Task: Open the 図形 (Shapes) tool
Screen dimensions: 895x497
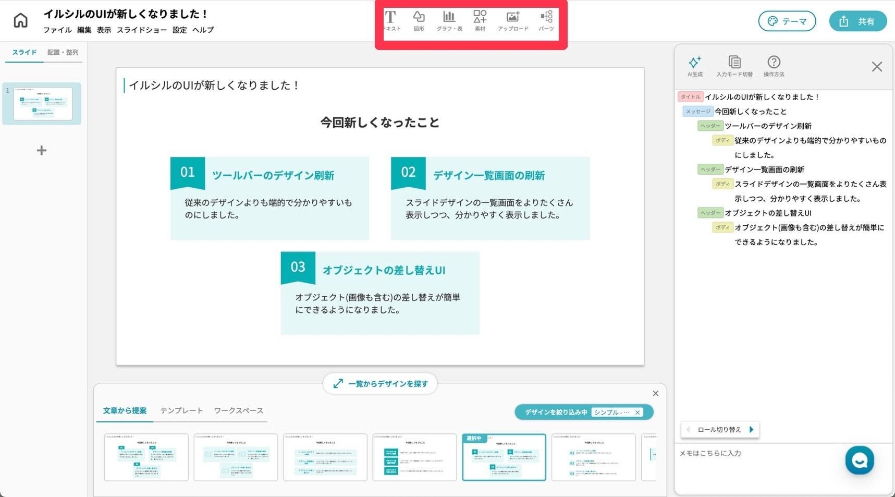Action: [x=419, y=21]
